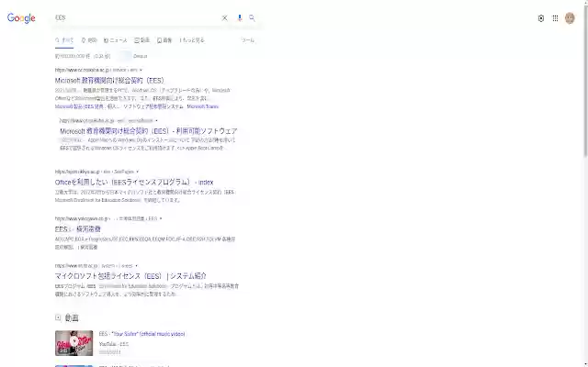This screenshot has height=367, width=588.
Task: Open Google settings gear icon
Action: (541, 18)
